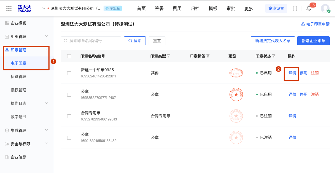
Task: Filter by 印章类型 funnel icon
Action: 168,56
